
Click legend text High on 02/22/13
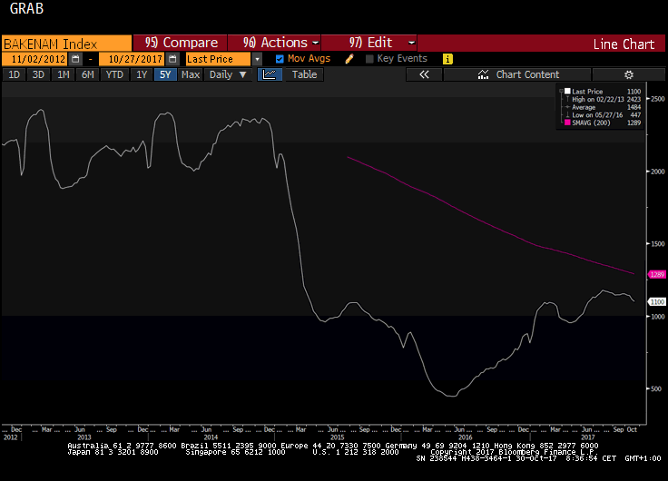tap(598, 99)
